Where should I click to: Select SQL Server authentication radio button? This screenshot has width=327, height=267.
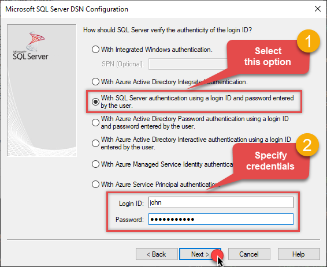point(95,101)
